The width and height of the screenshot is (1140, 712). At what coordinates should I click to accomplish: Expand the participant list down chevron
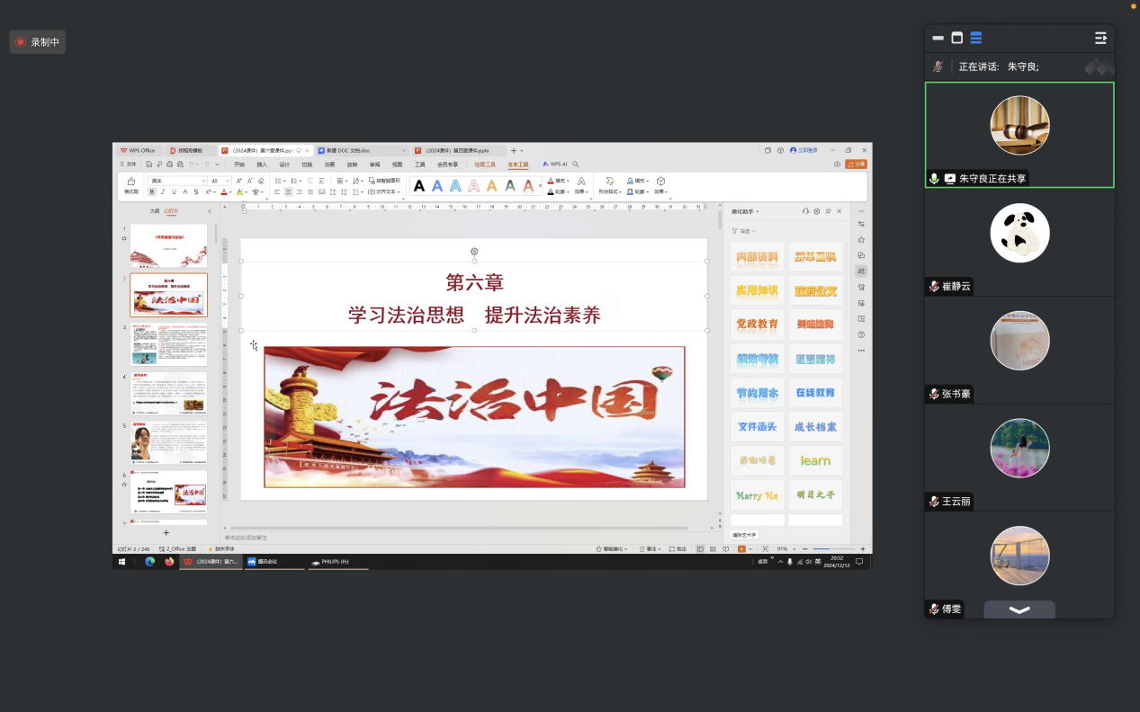(1019, 610)
